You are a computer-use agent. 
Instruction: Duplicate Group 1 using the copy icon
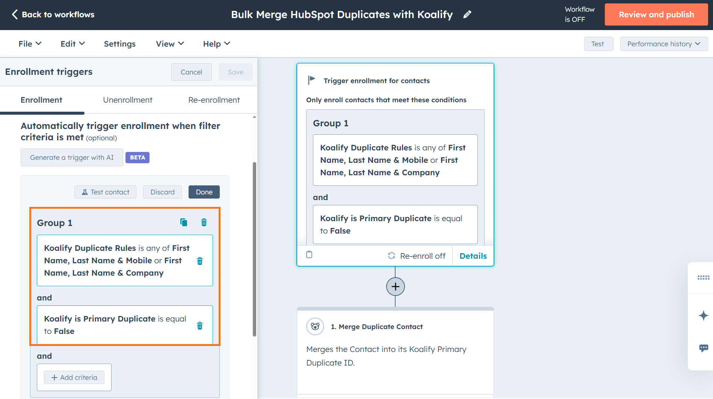(183, 222)
